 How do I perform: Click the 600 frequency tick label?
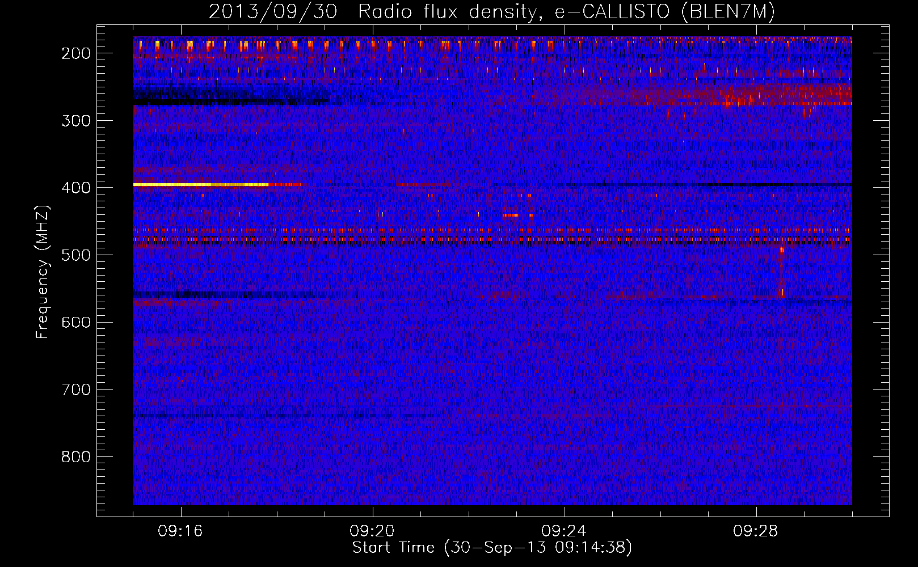pyautogui.click(x=75, y=322)
